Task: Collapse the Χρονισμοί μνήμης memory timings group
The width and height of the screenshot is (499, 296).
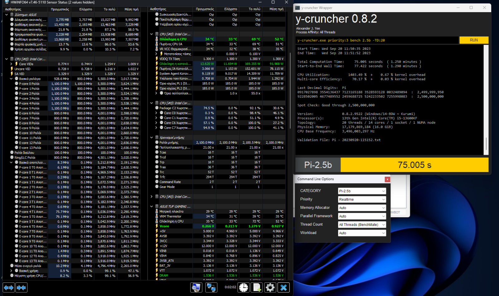Action: [x=152, y=137]
